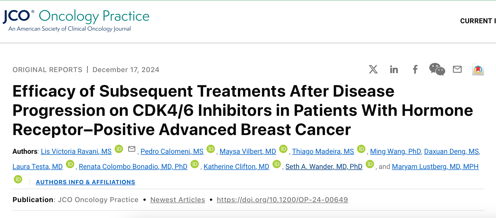
Task: Expand Authors Info & Affiliations section
Action: point(86,182)
